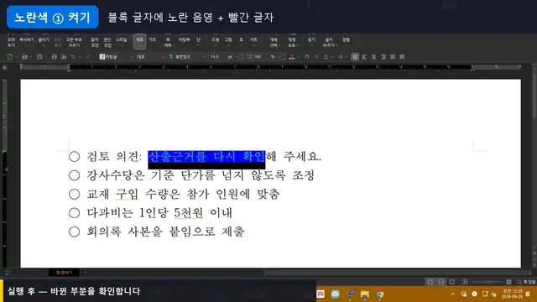This screenshot has height=302, width=537.
Task: Toggle bold 가 formatting
Action: (307, 57)
